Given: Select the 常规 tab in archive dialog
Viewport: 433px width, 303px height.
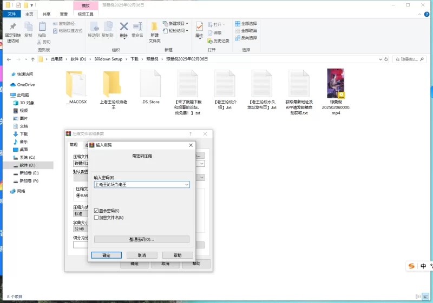Looking at the screenshot, I should coord(73,145).
